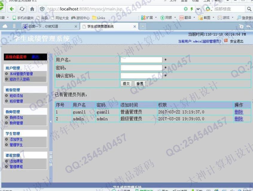Click the shield security icon beside the URL
This screenshot has height=191, width=253.
click(42, 9)
